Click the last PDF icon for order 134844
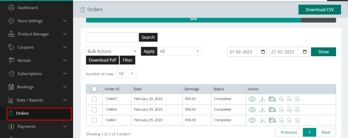 click(x=298, y=110)
